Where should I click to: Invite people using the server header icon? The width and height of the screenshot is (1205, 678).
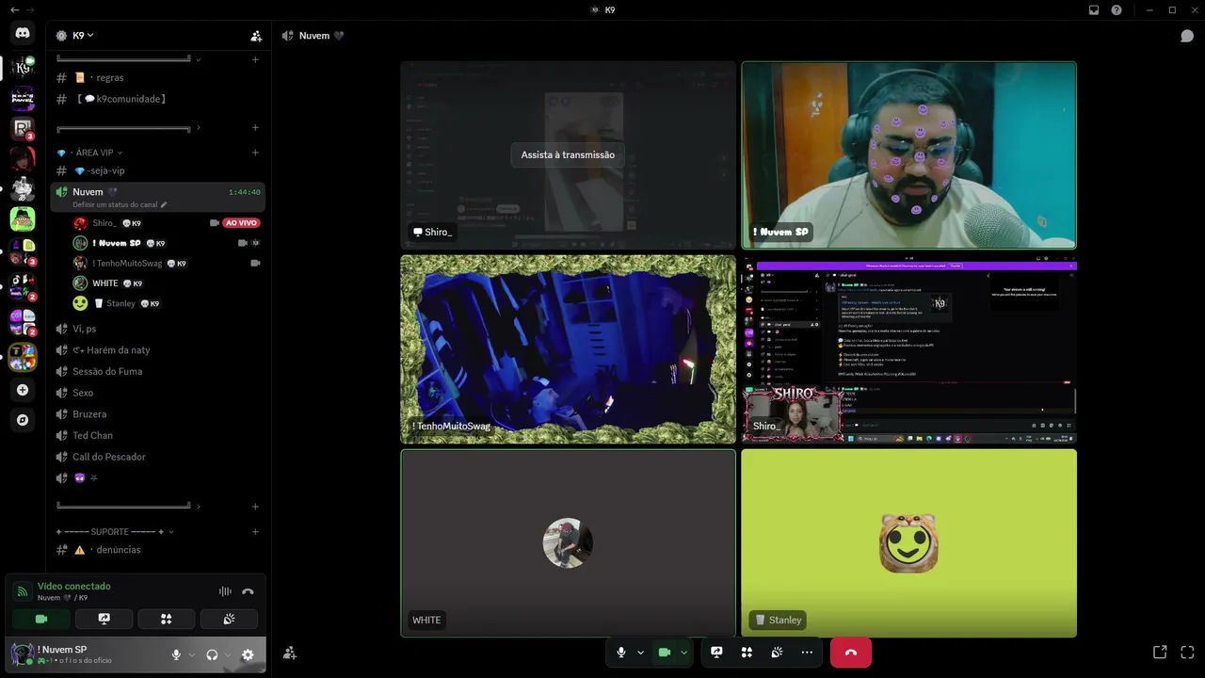point(256,36)
